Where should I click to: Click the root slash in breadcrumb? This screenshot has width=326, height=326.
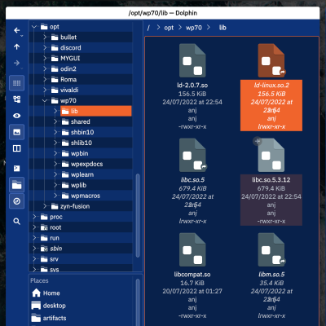click(x=148, y=28)
